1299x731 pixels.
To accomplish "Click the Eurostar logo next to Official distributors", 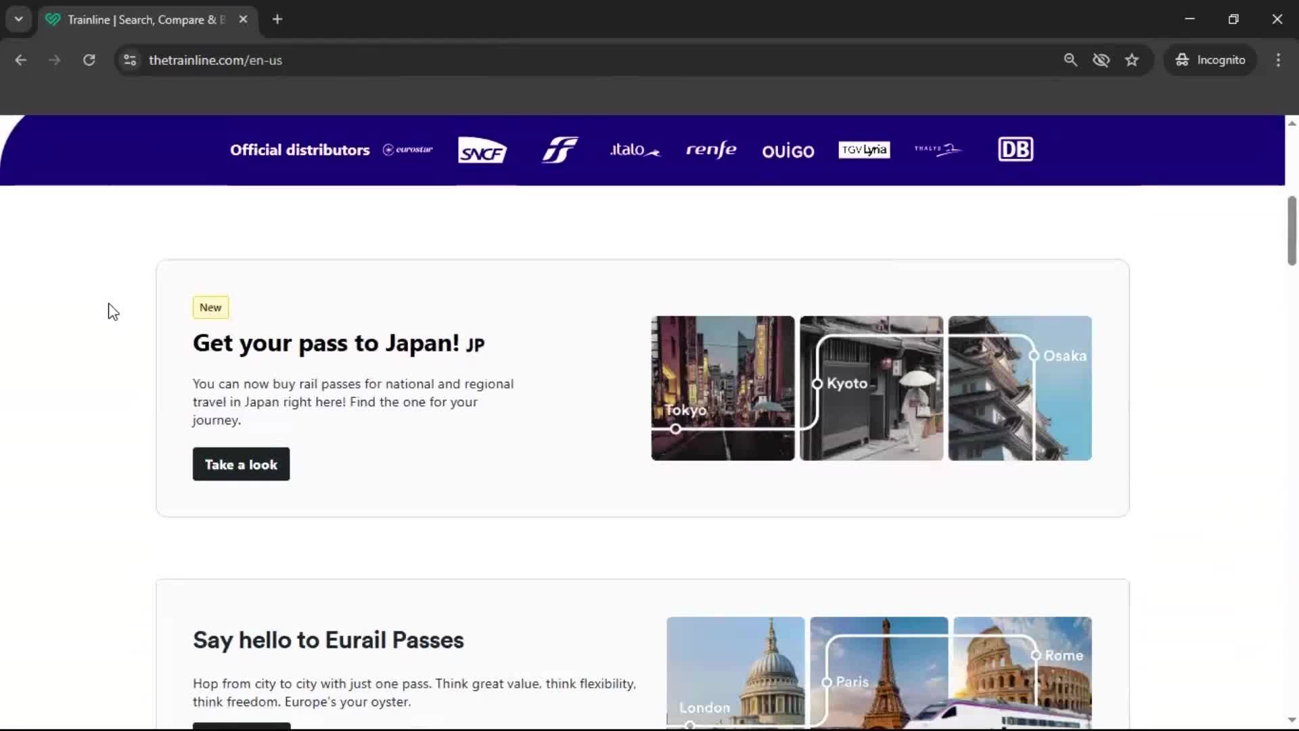I will click(x=407, y=150).
